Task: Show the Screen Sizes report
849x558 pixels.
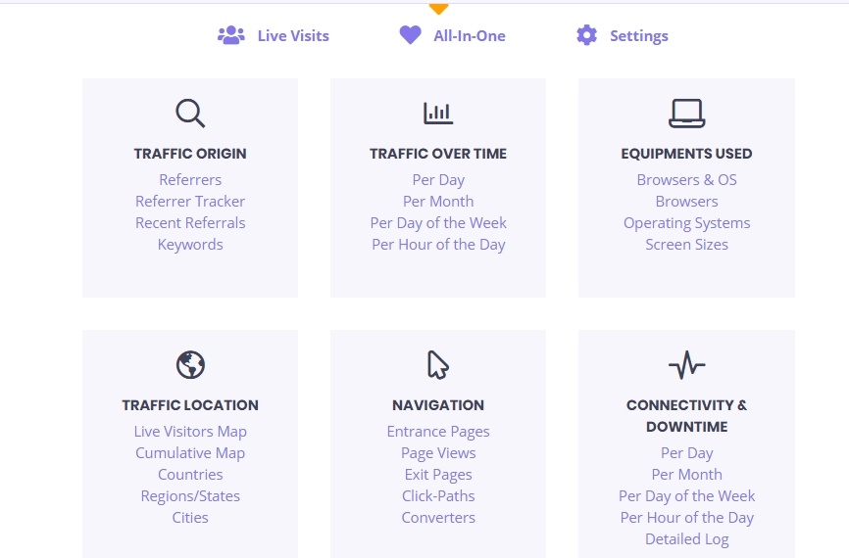Action: [686, 245]
